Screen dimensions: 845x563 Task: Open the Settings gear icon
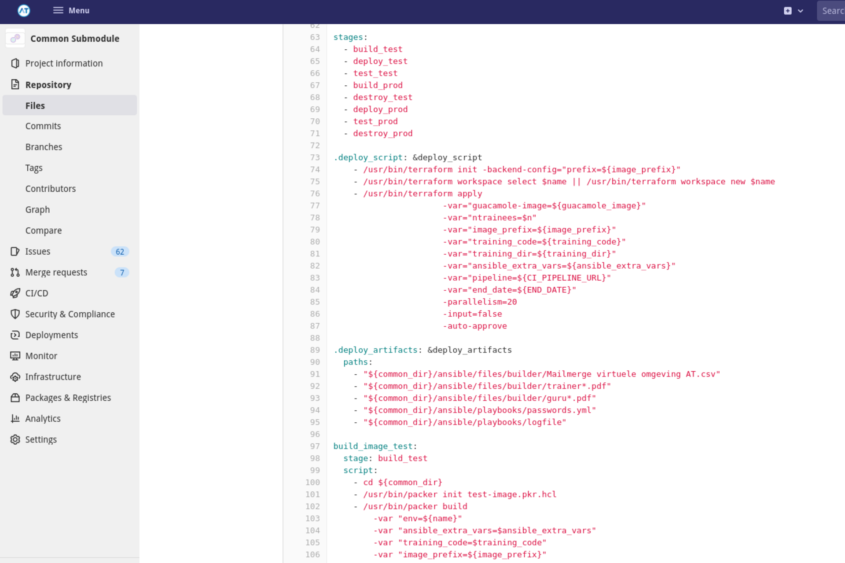[15, 439]
